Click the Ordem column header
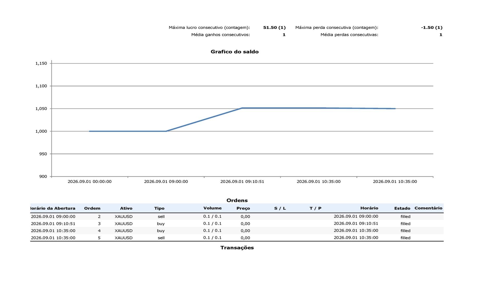500x281 pixels. point(92,208)
